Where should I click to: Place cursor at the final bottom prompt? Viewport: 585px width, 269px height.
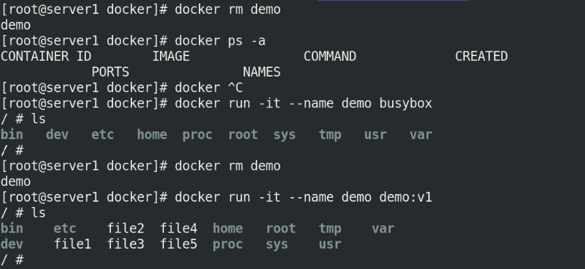point(13,260)
